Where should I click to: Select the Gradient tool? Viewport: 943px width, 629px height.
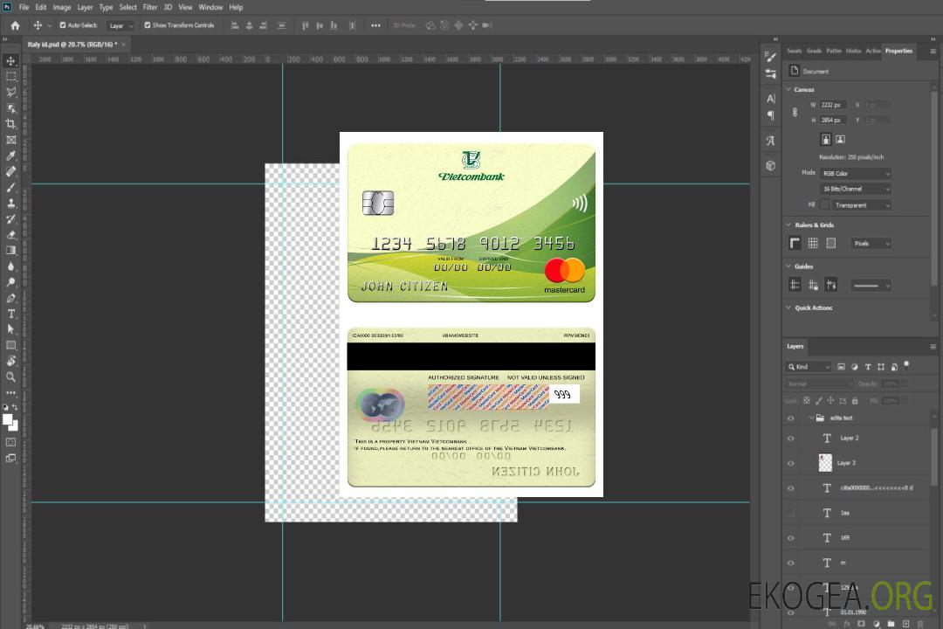coord(10,251)
